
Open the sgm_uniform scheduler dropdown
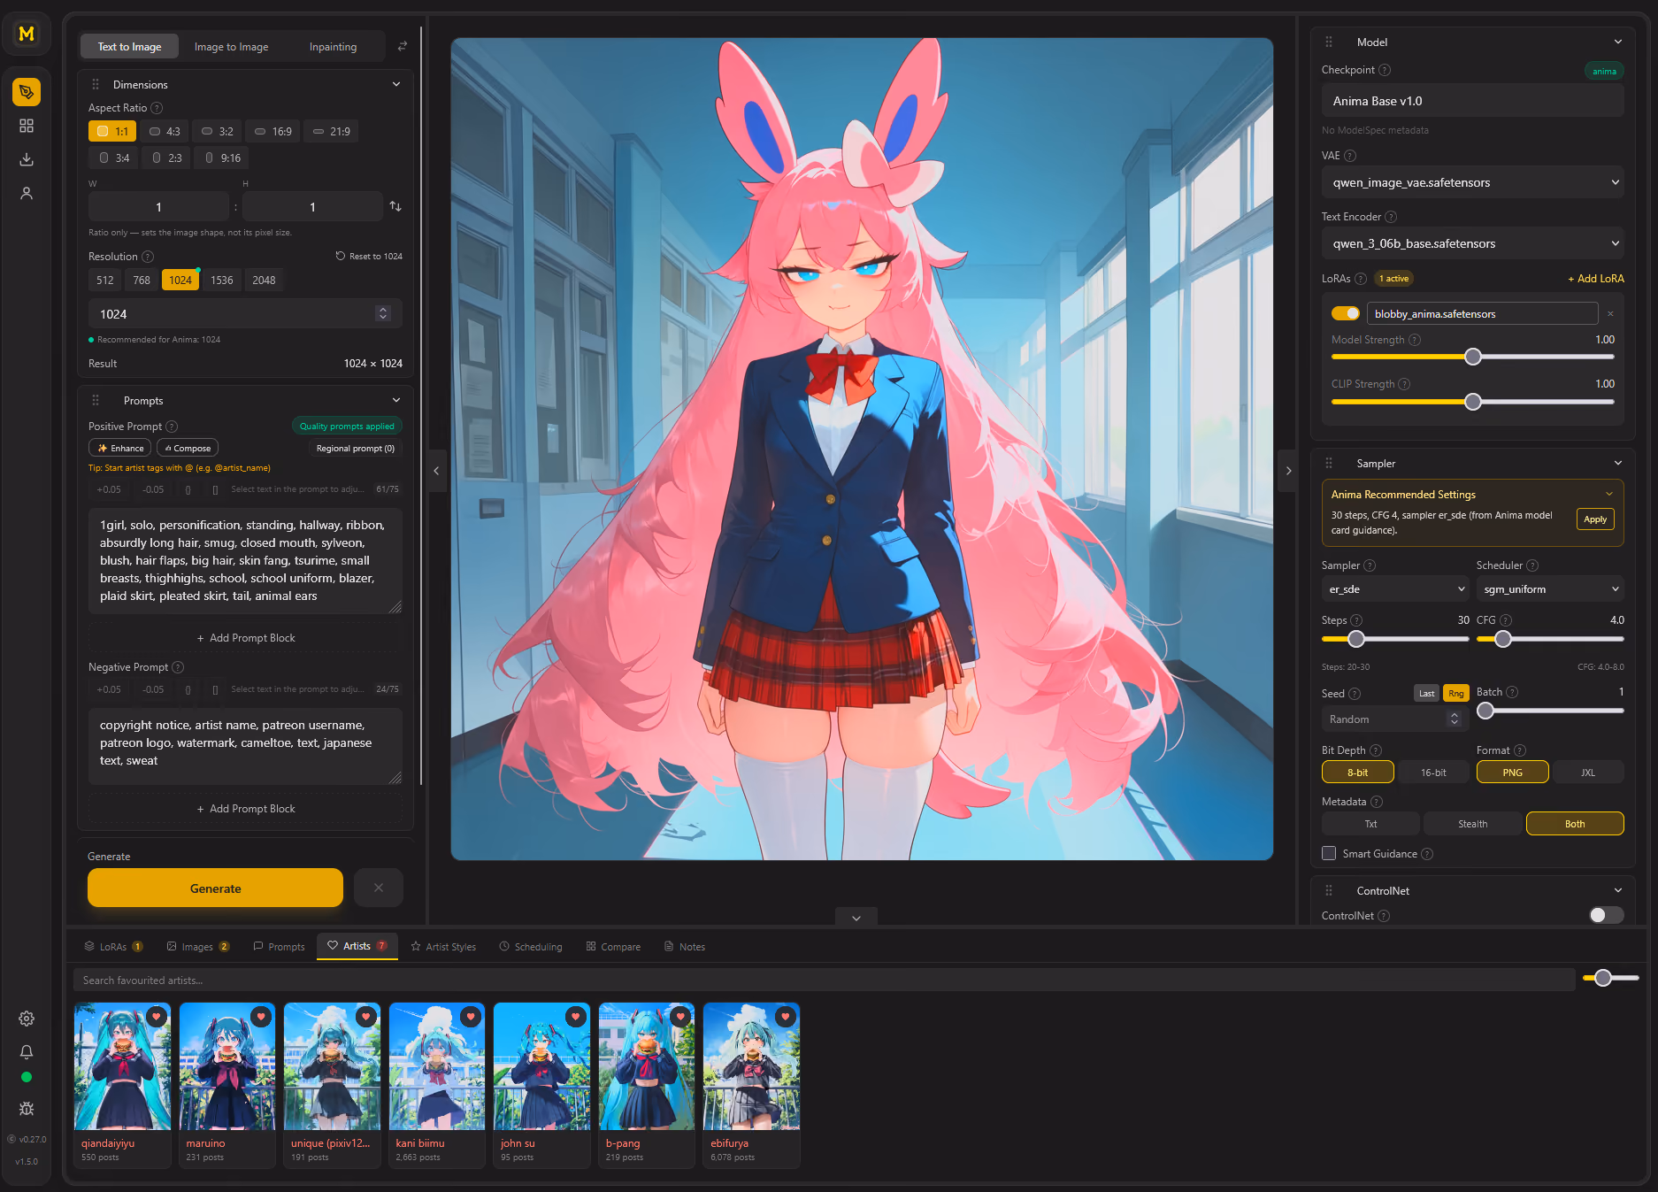click(x=1550, y=589)
